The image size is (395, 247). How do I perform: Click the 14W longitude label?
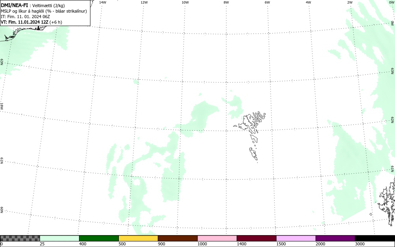click(x=103, y=2)
